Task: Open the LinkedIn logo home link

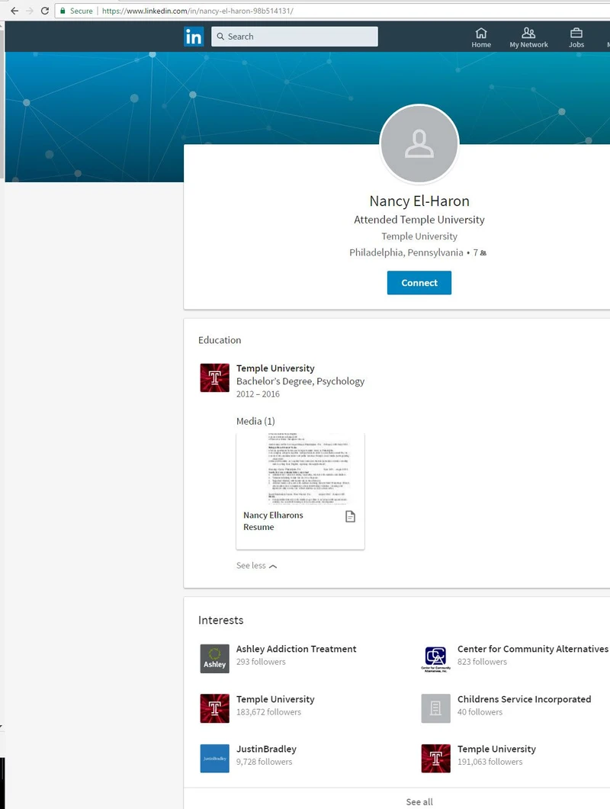Action: 194,37
